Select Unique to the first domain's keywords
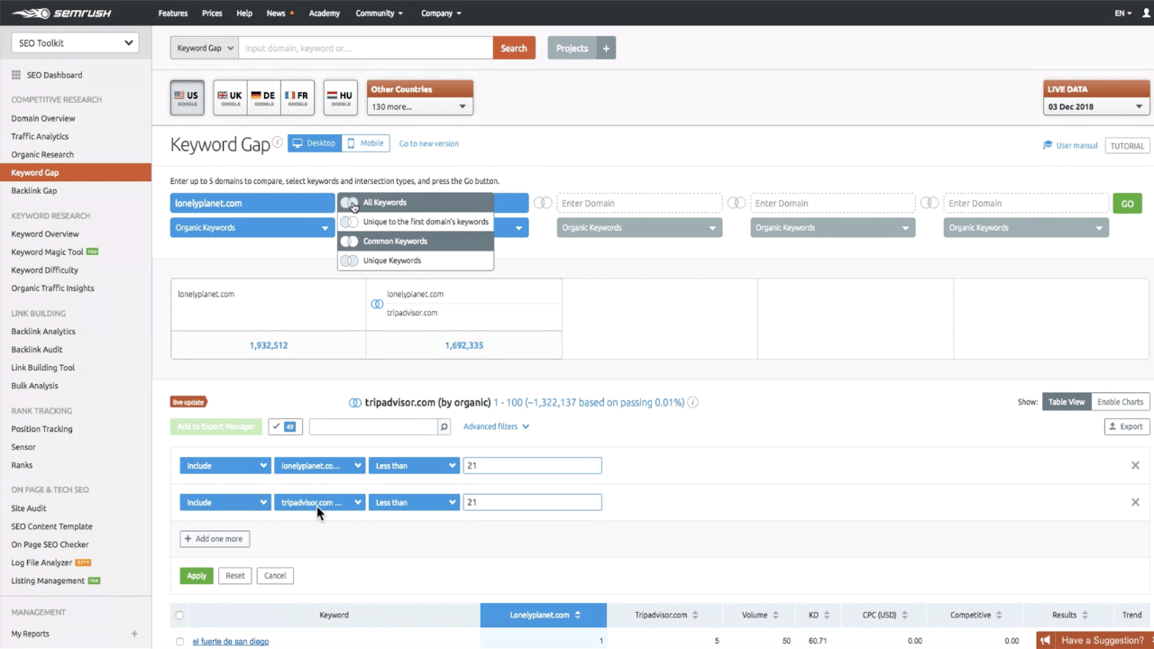 [416, 222]
